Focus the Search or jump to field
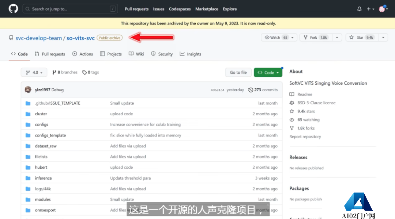This screenshot has width=395, height=219. [x=69, y=9]
